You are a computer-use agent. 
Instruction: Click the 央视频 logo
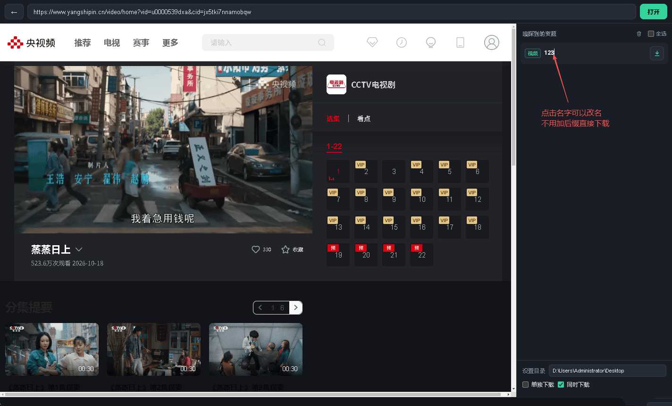click(x=31, y=43)
